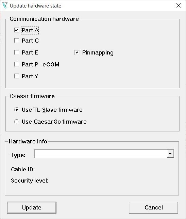The image size is (186, 219).
Task: Click the Caesar firmware group heading
Action: point(32,96)
